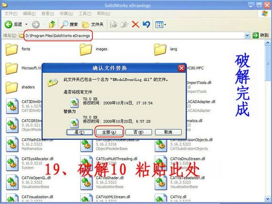Screen dimensions: 272x204
Task: Click scrollbar up arrow in file list
Action: pyautogui.click(x=268, y=43)
